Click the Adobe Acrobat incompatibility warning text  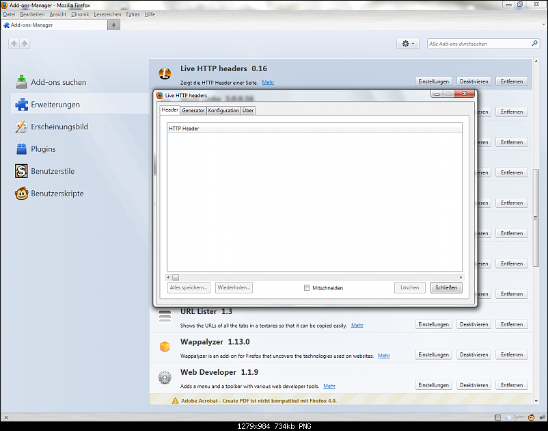(258, 401)
